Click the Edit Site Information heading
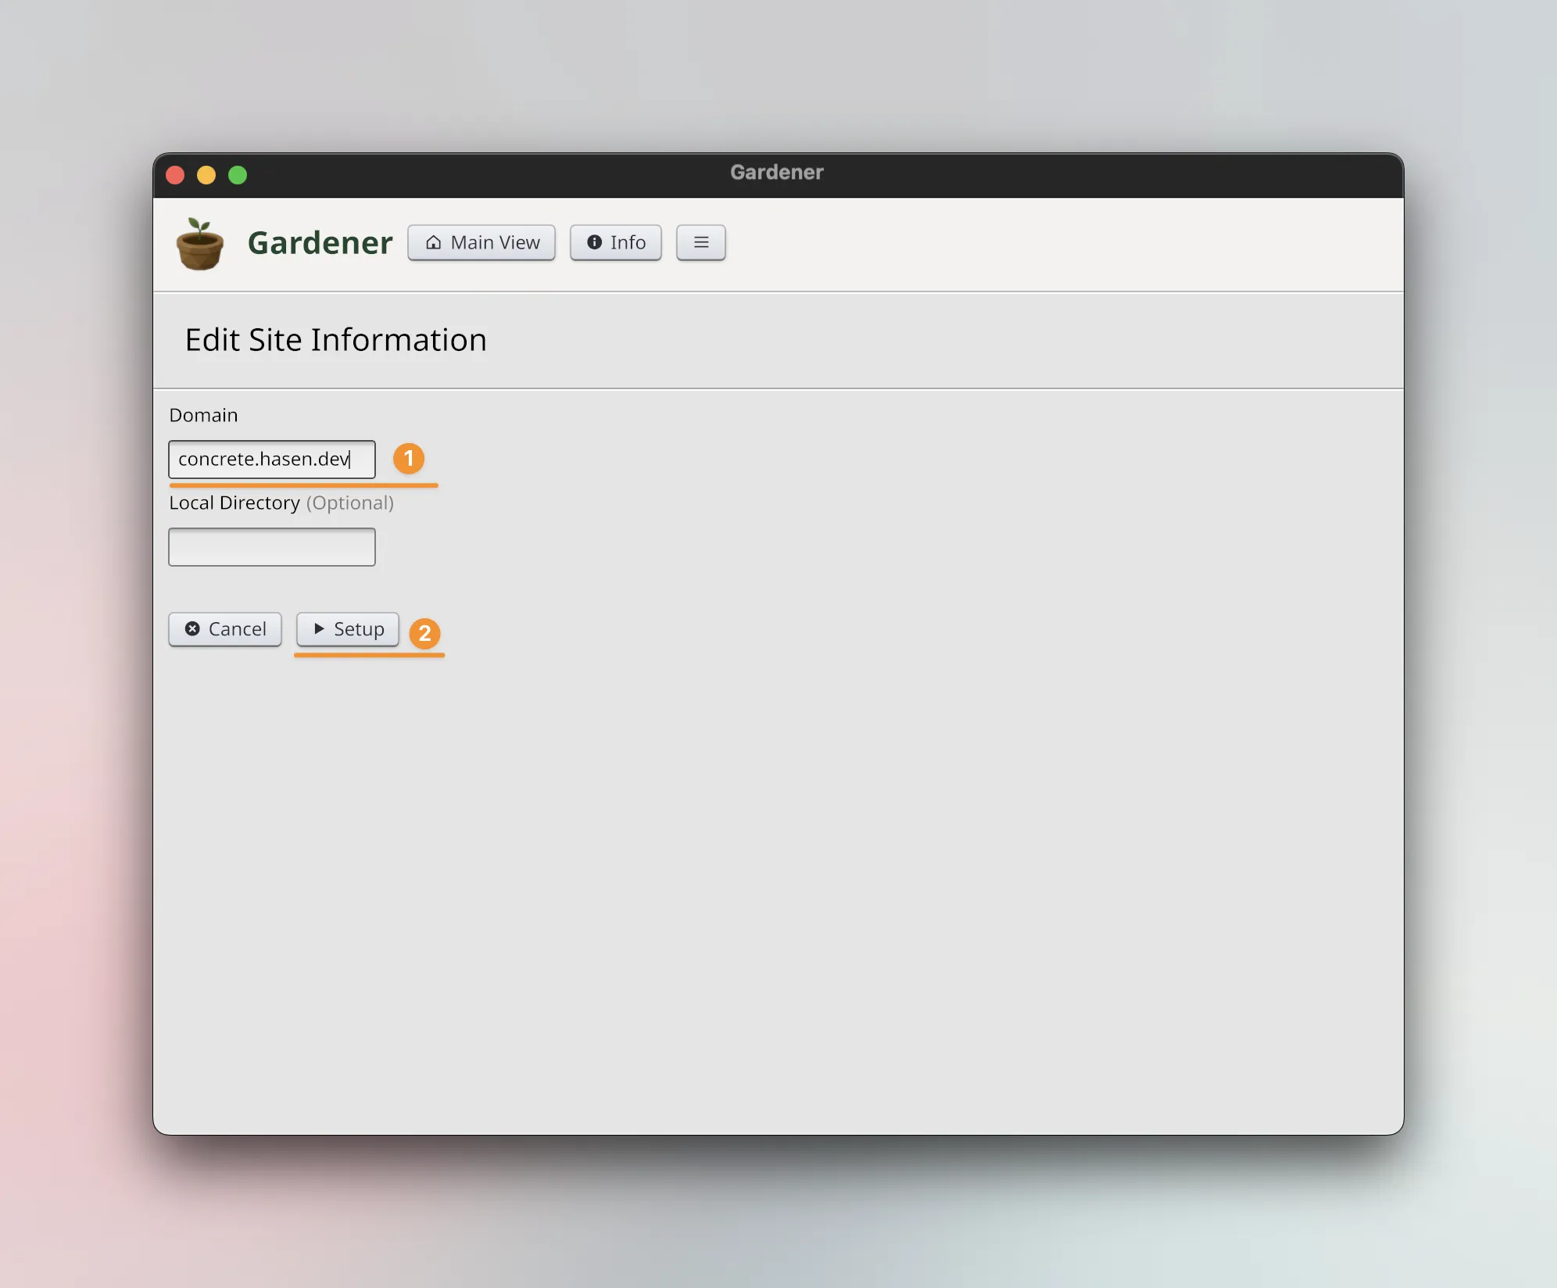The height and width of the screenshot is (1288, 1557). pyautogui.click(x=335, y=340)
